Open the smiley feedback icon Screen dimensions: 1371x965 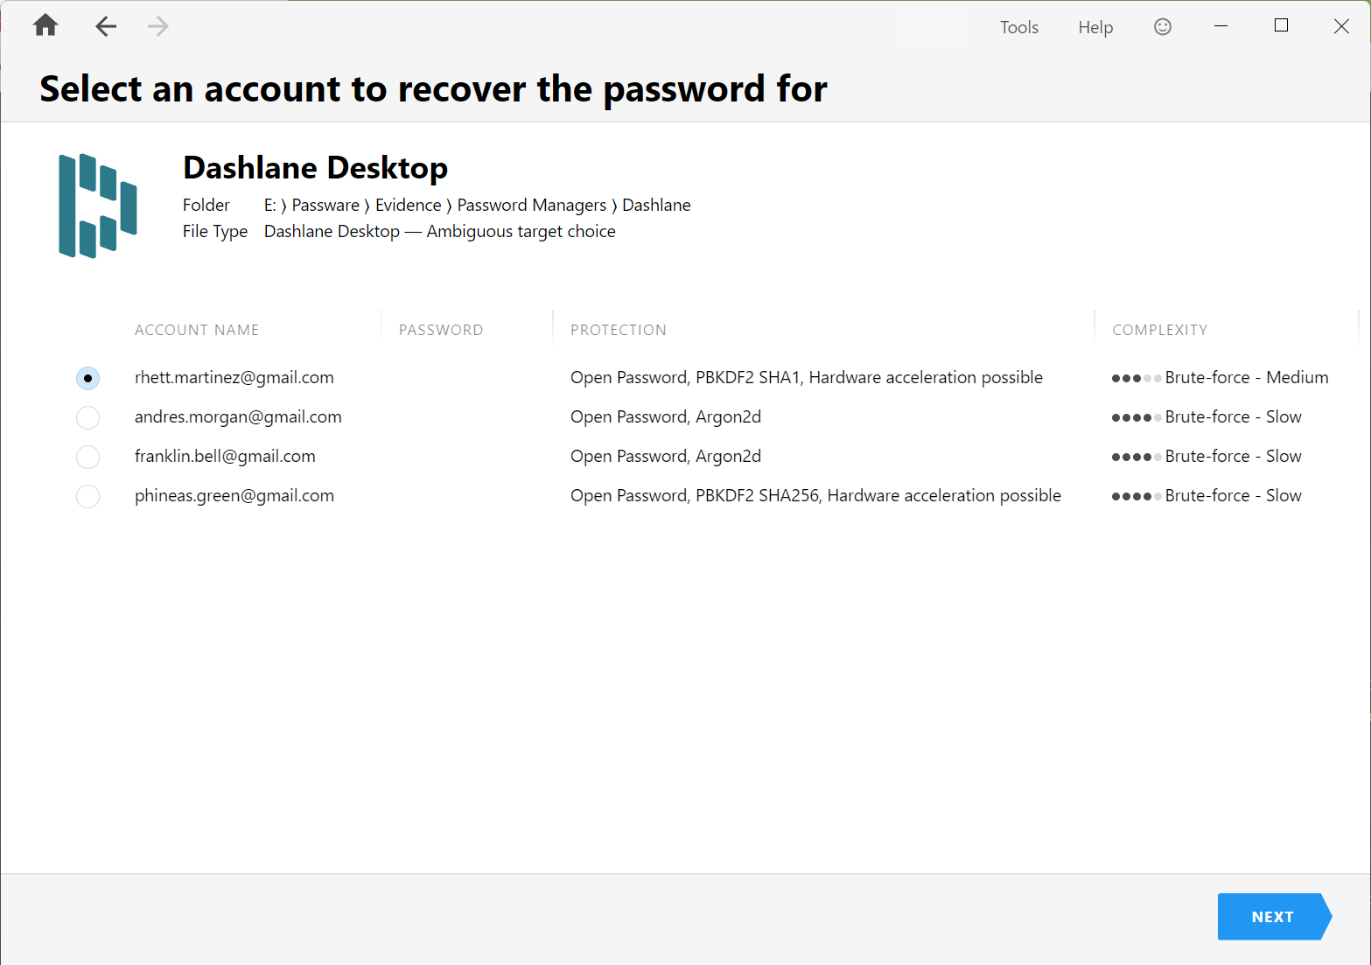[x=1162, y=26]
